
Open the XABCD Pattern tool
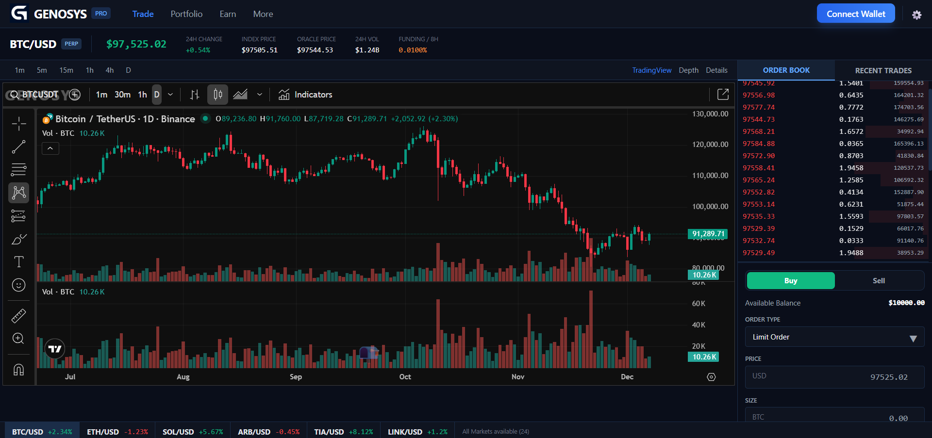18,193
